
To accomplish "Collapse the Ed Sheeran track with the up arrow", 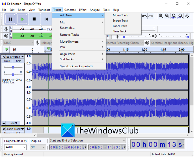I will tap(4, 123).
